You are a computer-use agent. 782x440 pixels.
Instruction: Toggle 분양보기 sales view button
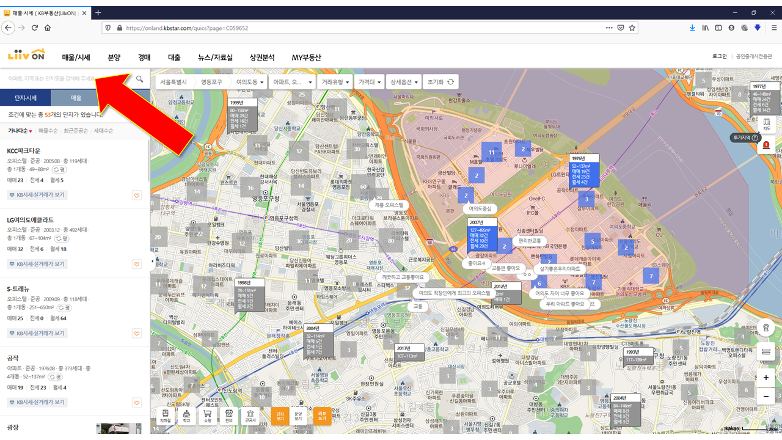tap(298, 416)
